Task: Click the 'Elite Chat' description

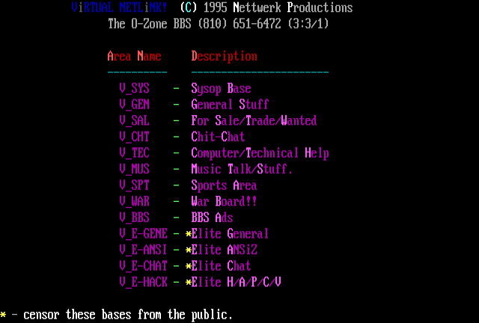Action: click(x=222, y=266)
